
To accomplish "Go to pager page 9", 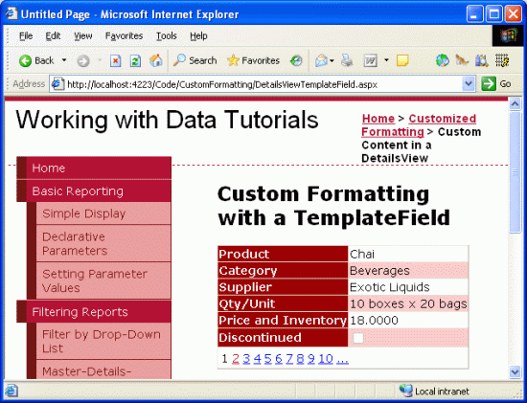I will [x=310, y=359].
